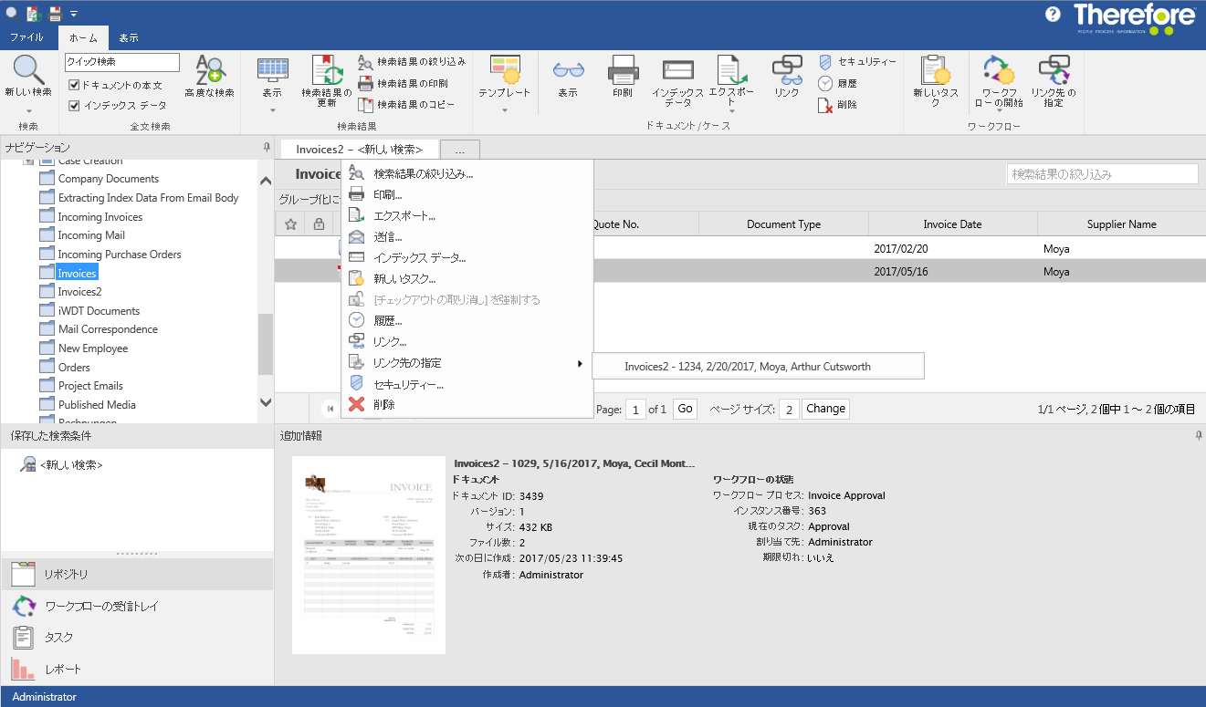Viewport: 1206px width, 707px height.
Task: Click 検索結果の絞り込み filter input field
Action: point(1102,174)
